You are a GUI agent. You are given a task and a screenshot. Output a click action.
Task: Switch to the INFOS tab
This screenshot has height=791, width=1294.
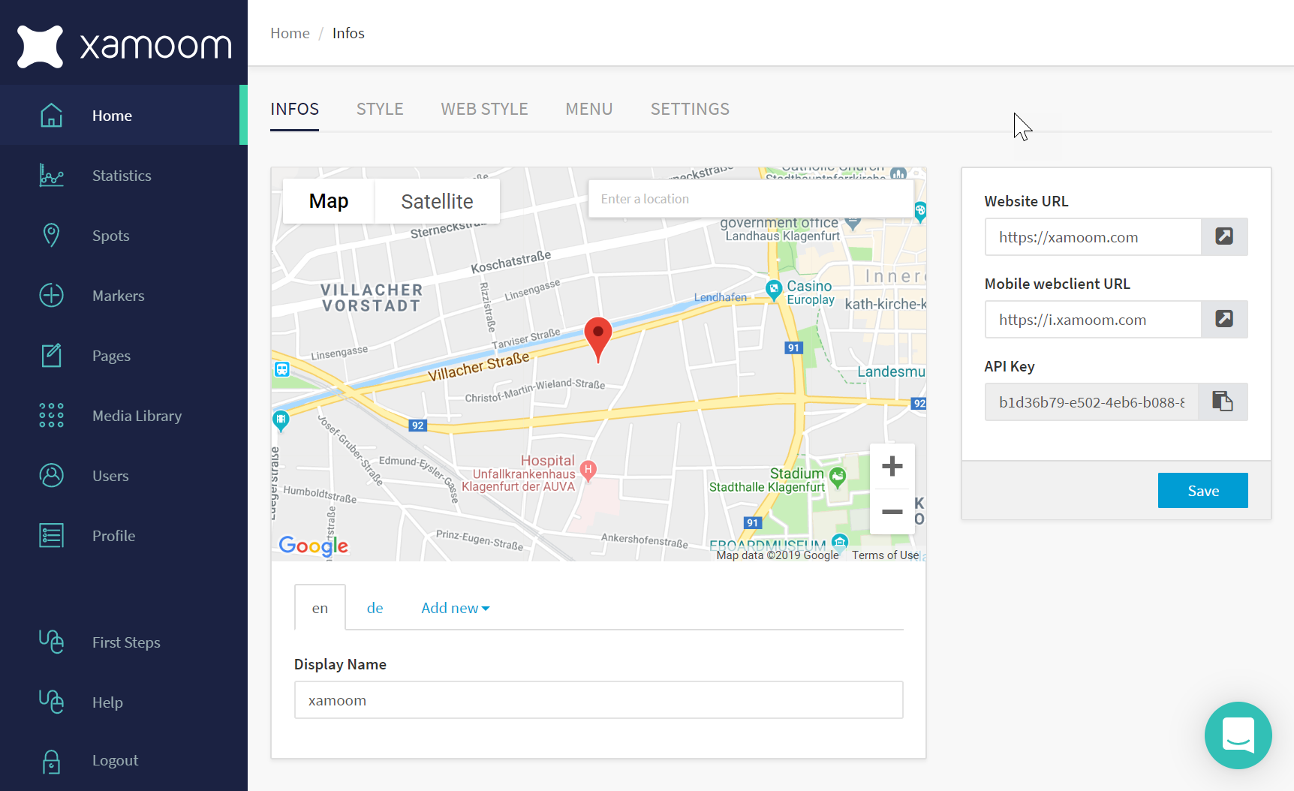pyautogui.click(x=294, y=109)
